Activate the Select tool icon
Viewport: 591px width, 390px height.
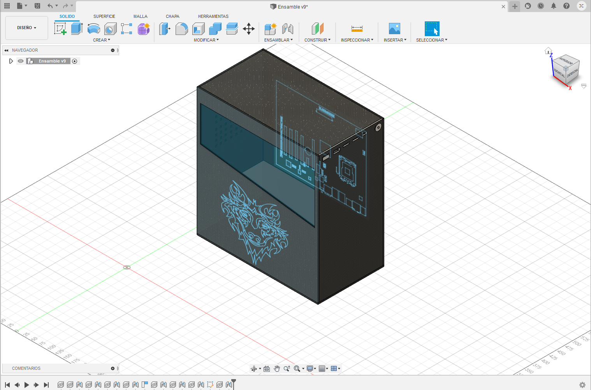(432, 29)
